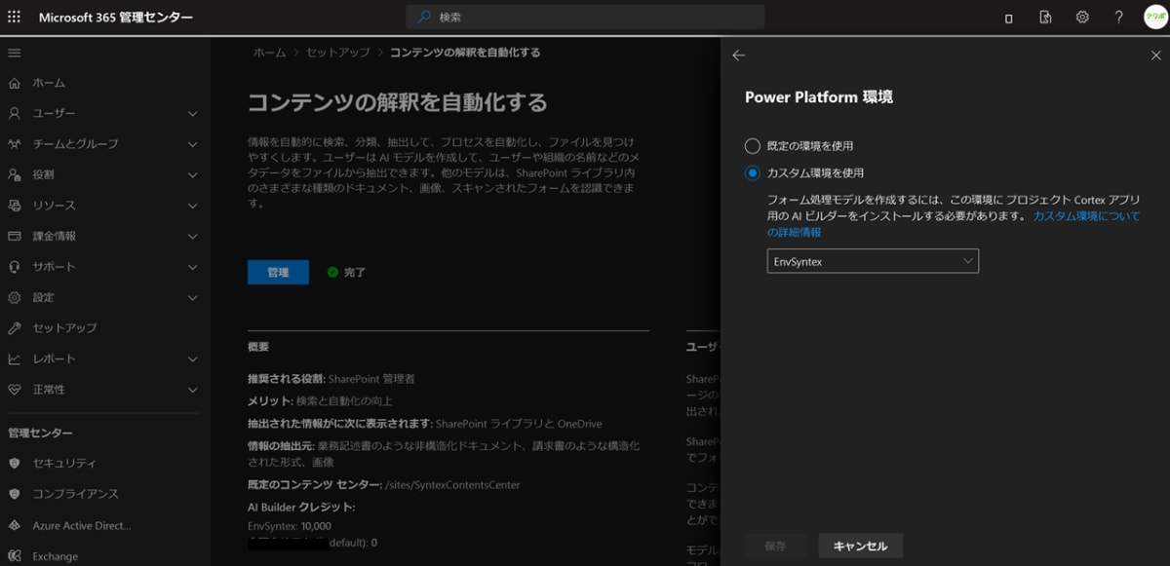
Task: Go back with the panel's left arrow
Action: click(738, 56)
